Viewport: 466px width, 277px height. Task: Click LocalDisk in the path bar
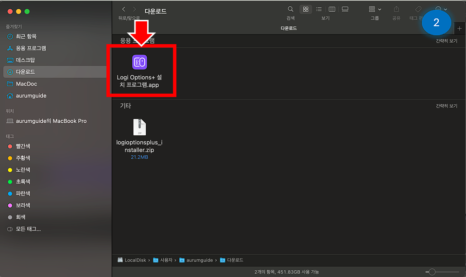(x=132, y=260)
